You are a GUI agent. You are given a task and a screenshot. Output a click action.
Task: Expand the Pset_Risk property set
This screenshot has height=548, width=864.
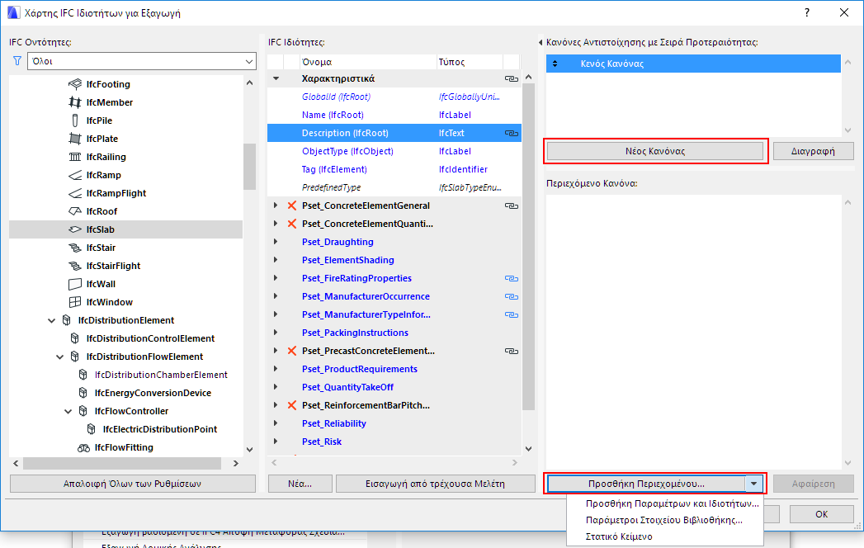pos(276,442)
